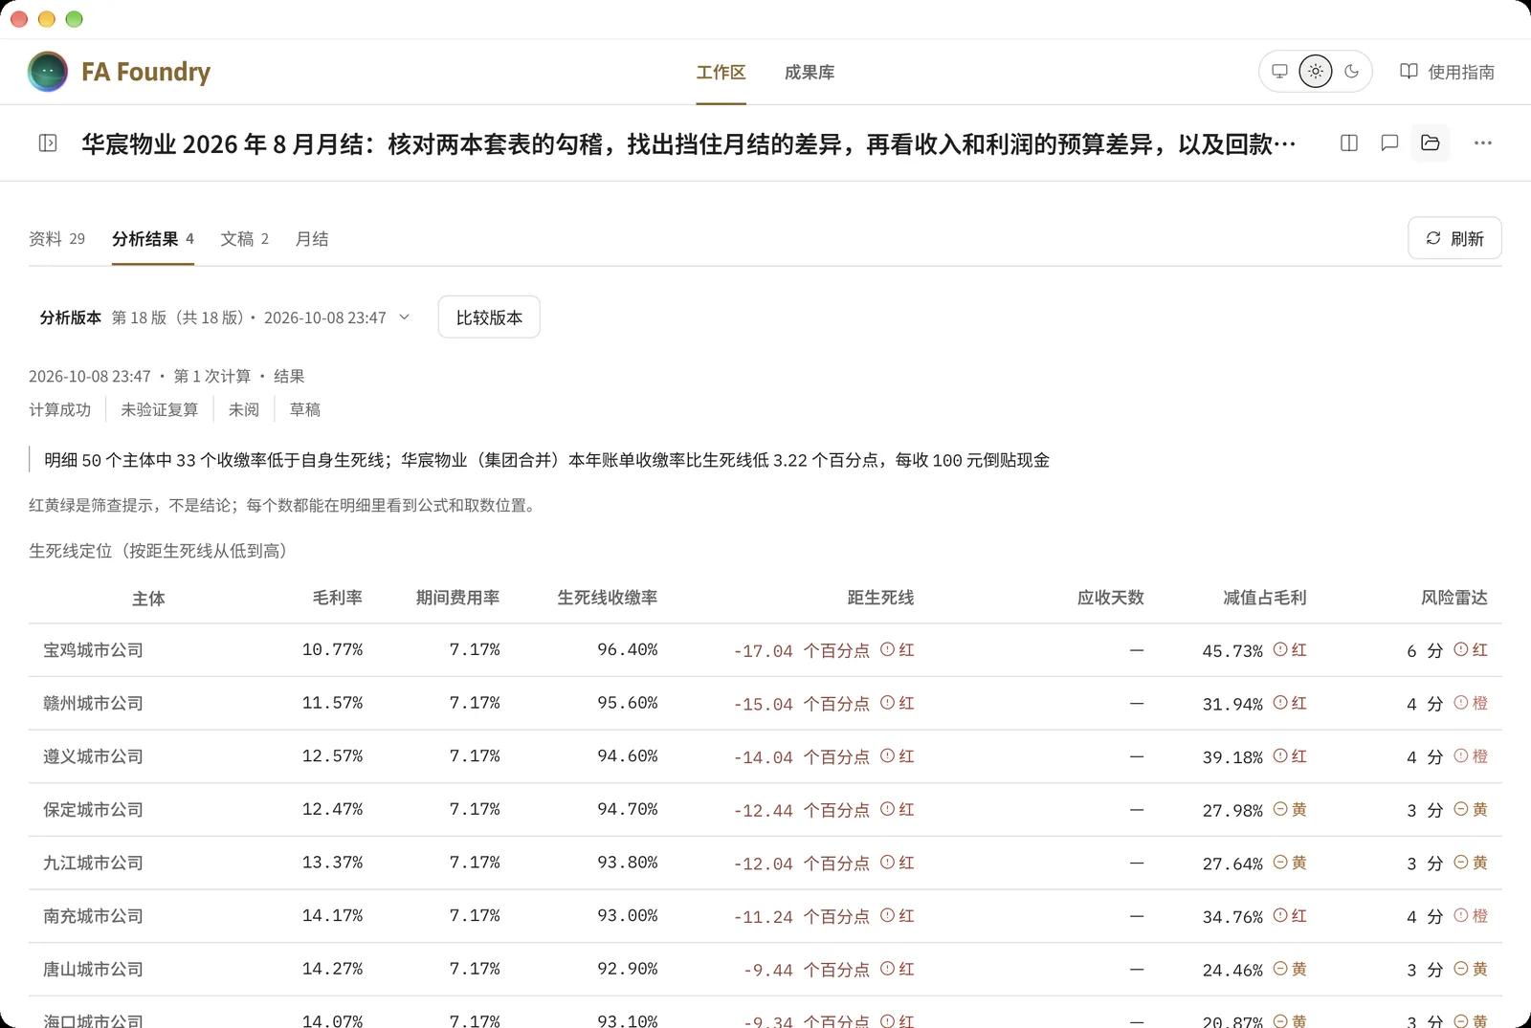Open the 文稿 2 tab
Viewport: 1531px width, 1028px height.
[x=244, y=239]
